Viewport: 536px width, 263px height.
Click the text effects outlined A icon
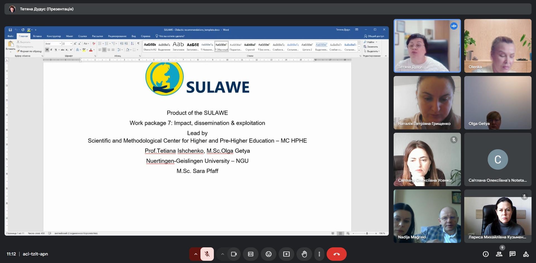(78, 50)
